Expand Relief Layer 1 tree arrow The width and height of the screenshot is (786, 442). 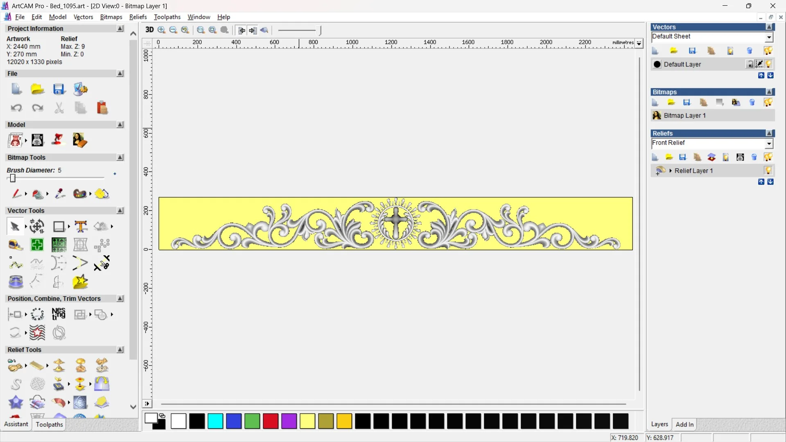pos(671,171)
